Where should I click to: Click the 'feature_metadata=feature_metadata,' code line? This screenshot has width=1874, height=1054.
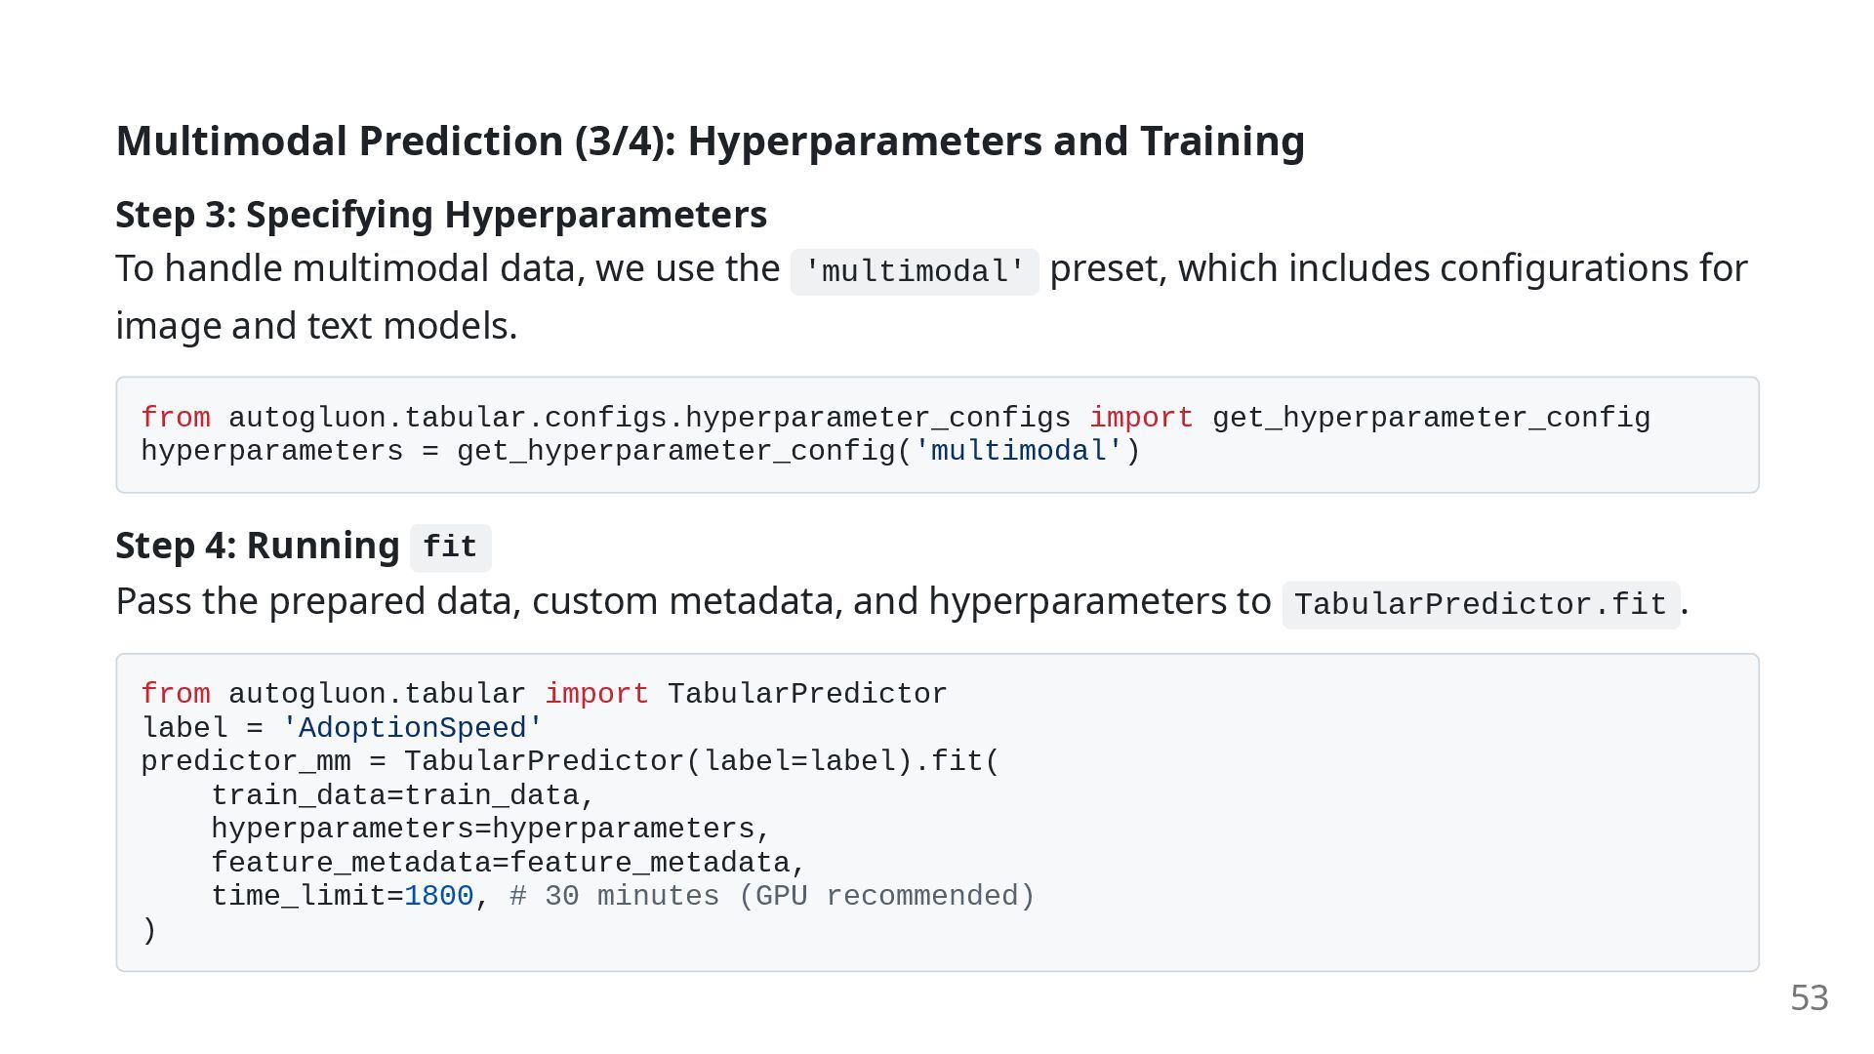(508, 863)
